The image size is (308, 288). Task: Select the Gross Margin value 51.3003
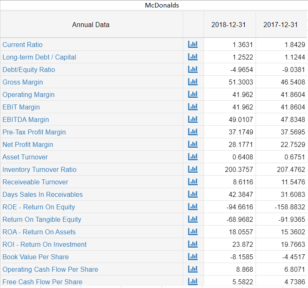[x=241, y=82]
